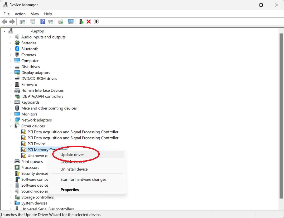284x218 pixels.
Task: Open the Action menu
Action: [x=20, y=14]
